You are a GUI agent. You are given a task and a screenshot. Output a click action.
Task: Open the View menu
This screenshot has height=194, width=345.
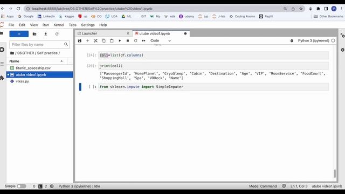[34, 25]
